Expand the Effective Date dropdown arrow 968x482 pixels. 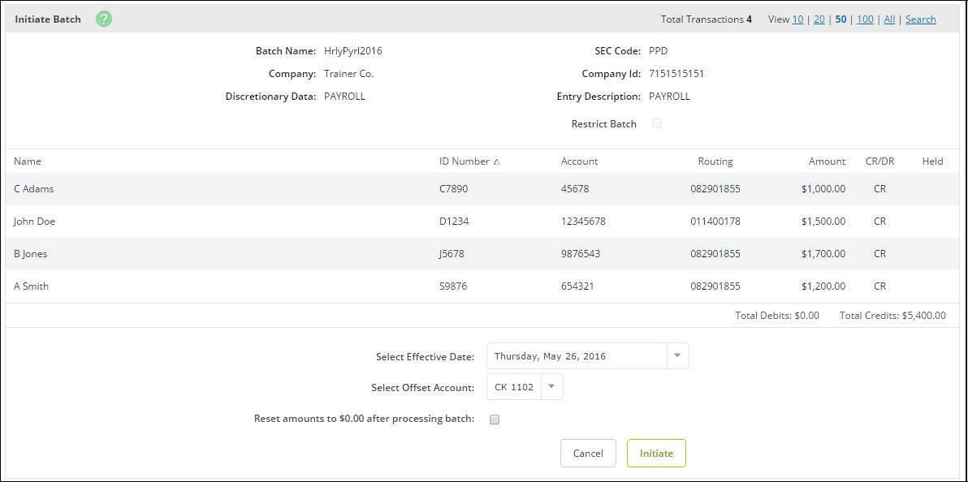tap(677, 356)
